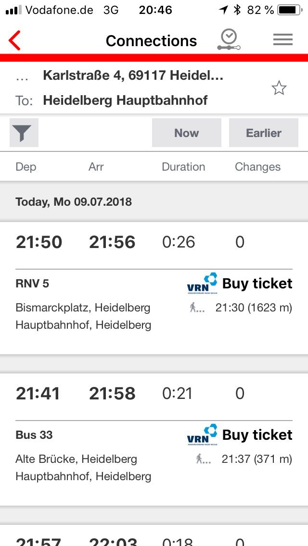The image size is (308, 546).
Task: Show Earlier connections
Action: tap(263, 133)
